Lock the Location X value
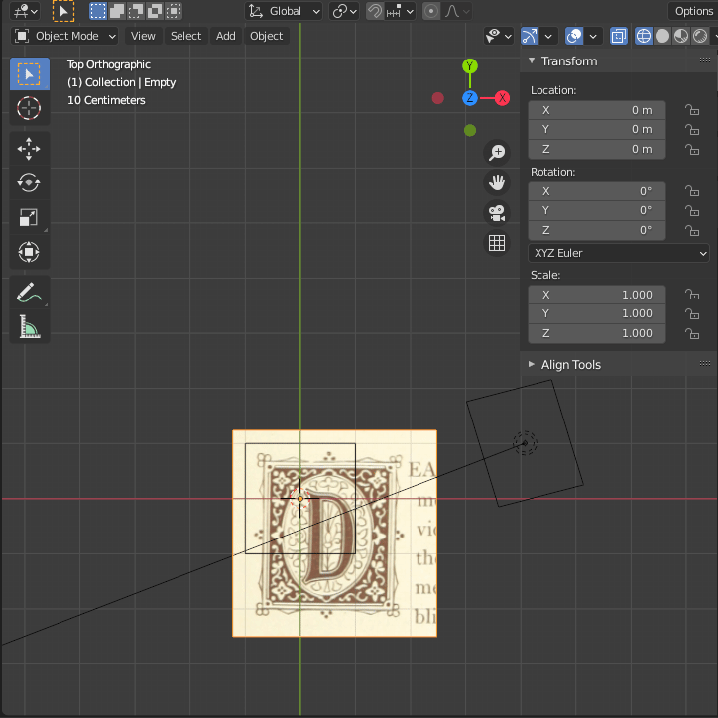The width and height of the screenshot is (718, 718). pyautogui.click(x=692, y=110)
